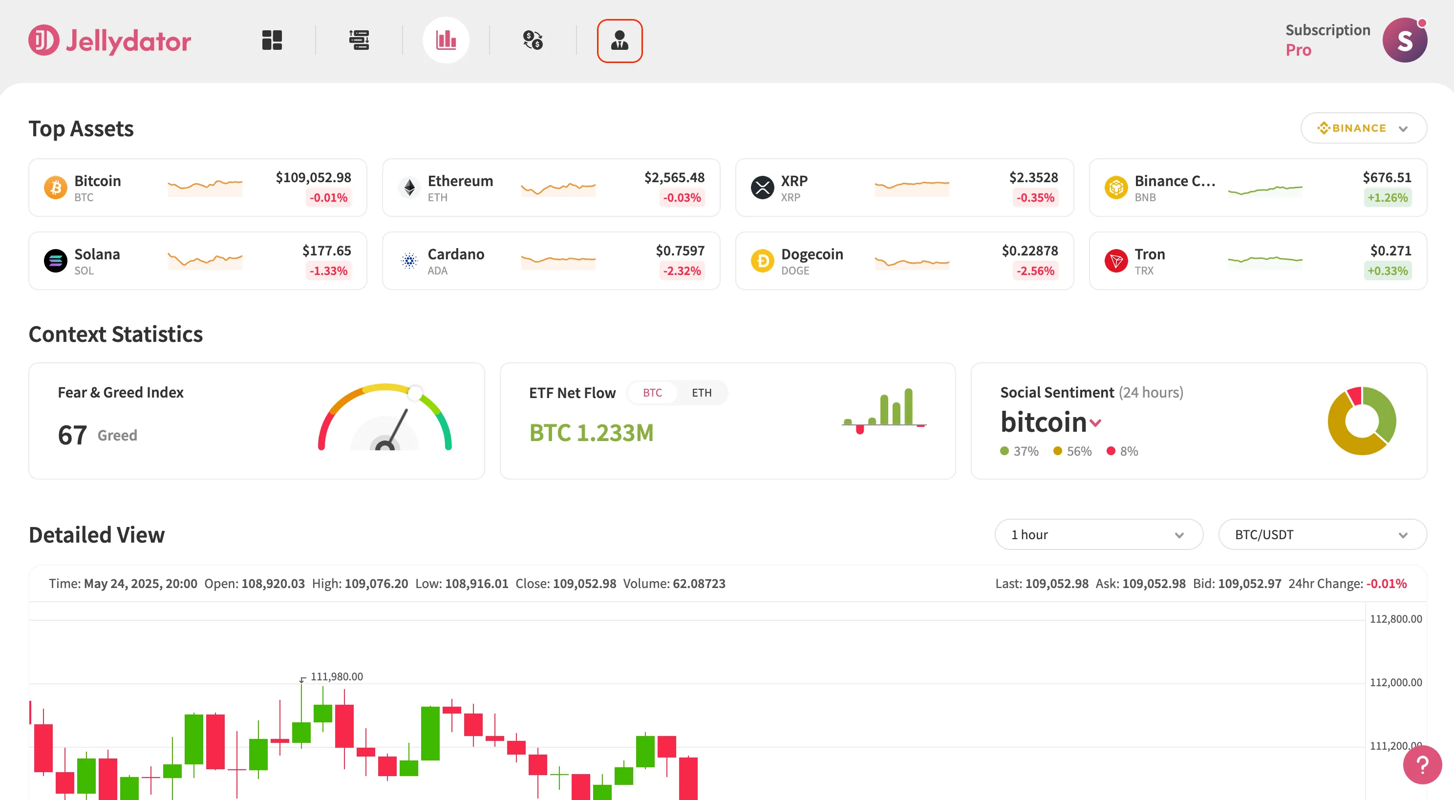
Task: Click the 37% positive sentiment legend
Action: [x=1019, y=451]
